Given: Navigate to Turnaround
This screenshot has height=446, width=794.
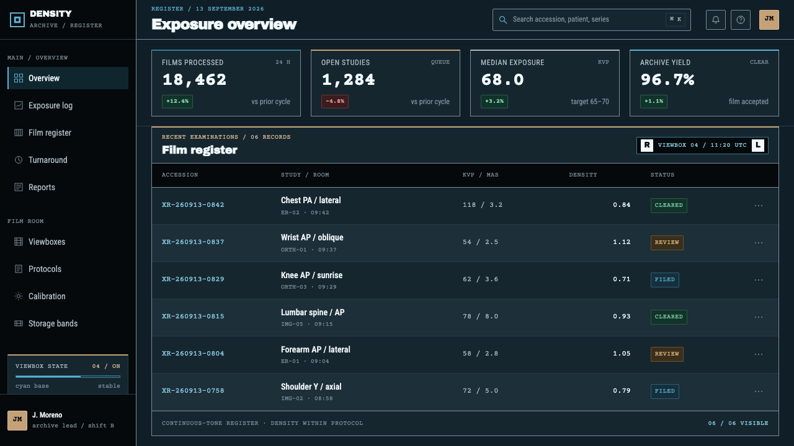Looking at the screenshot, I should tap(68, 160).
